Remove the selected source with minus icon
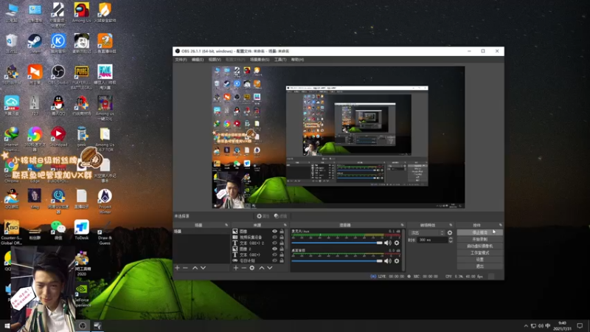Viewport: 590px width, 332px height. click(x=243, y=268)
